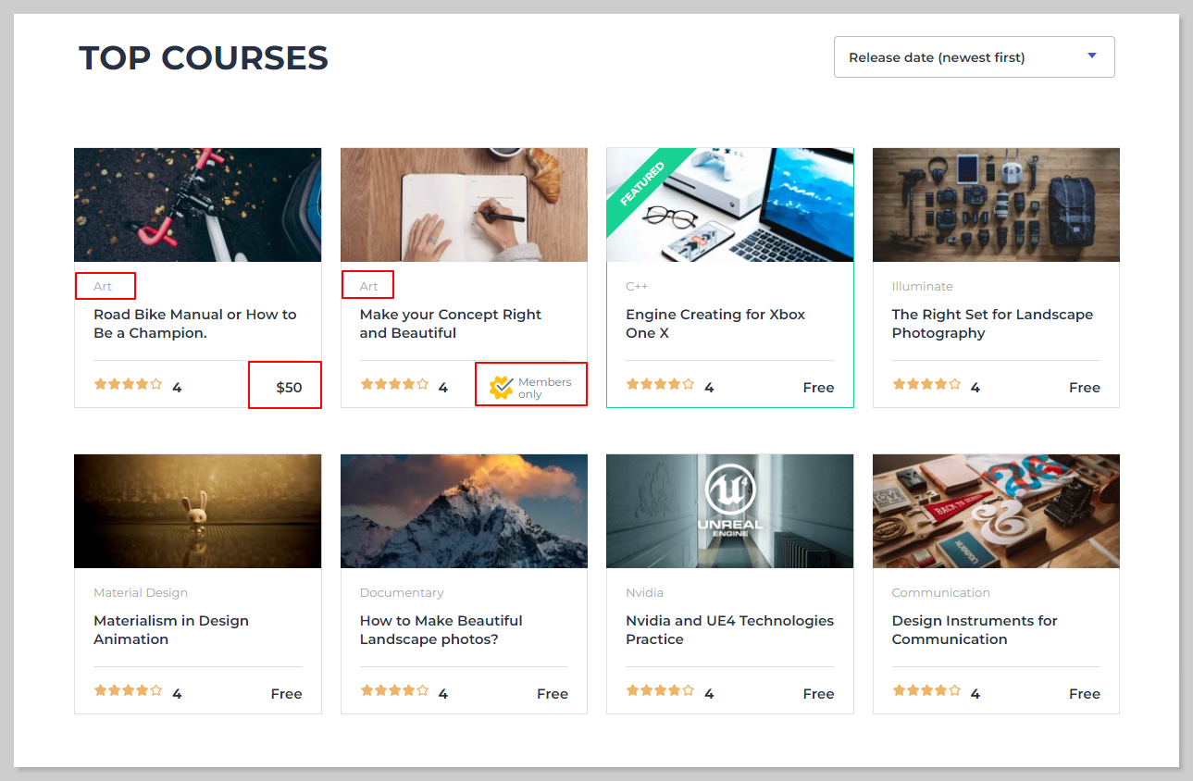
Task: Click star rating on Nvidia and UE4 course
Action: pos(660,690)
